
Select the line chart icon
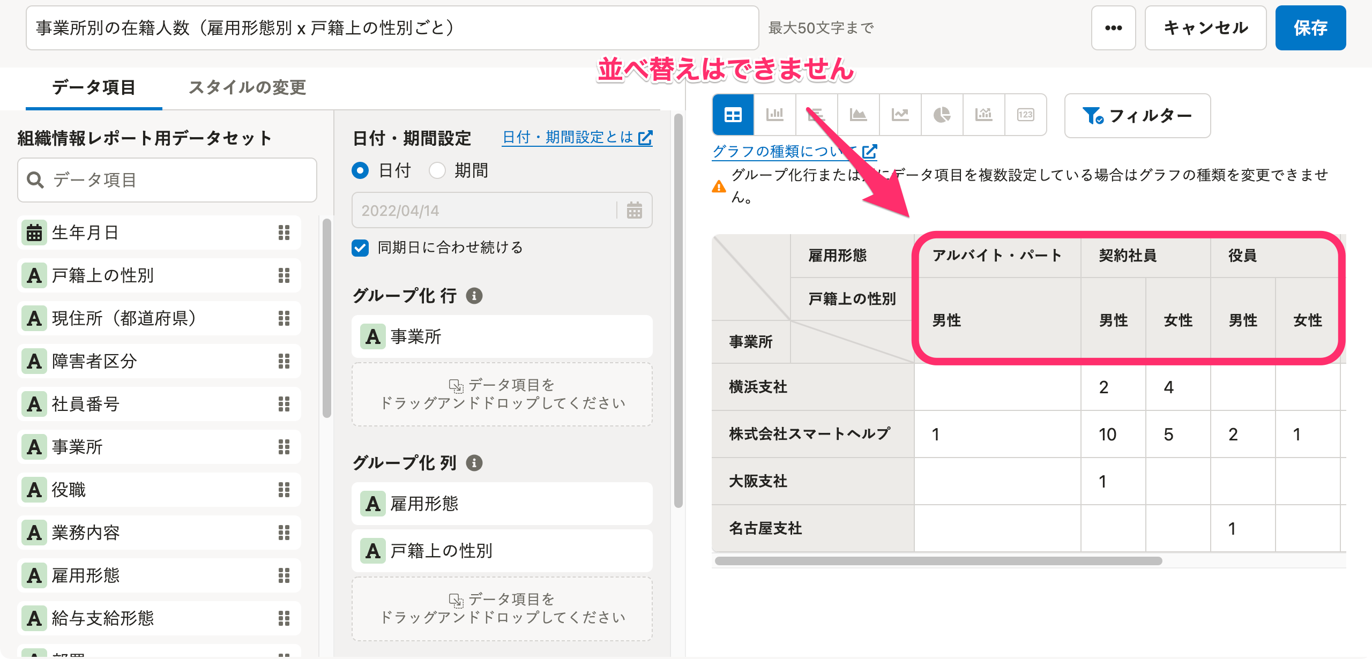(x=900, y=115)
